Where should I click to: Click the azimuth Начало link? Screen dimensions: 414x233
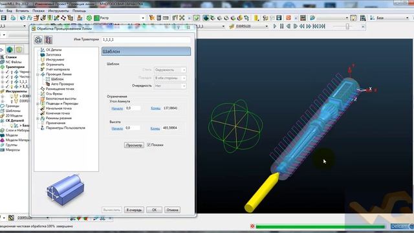pyautogui.click(x=117, y=108)
